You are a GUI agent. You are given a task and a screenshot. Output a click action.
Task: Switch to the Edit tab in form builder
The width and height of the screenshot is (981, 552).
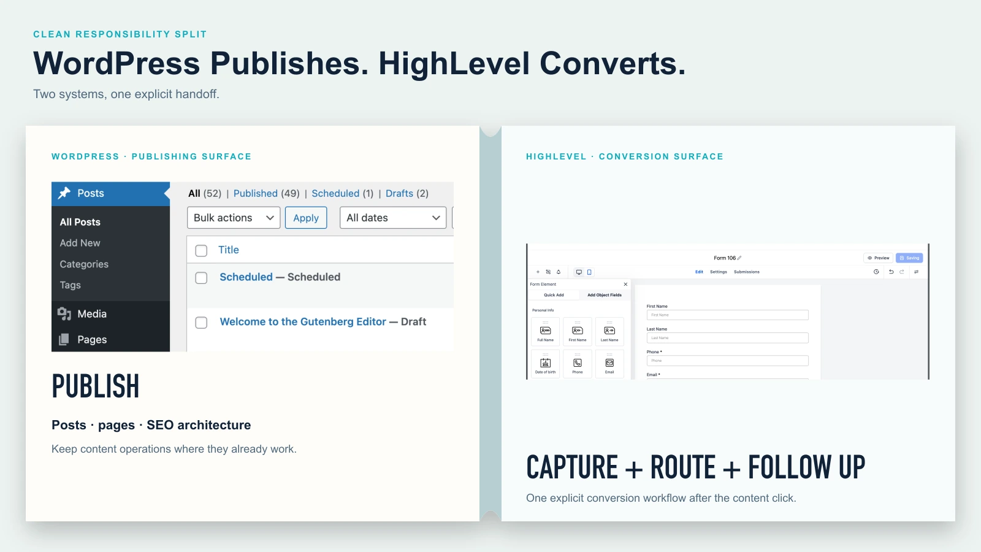point(699,272)
